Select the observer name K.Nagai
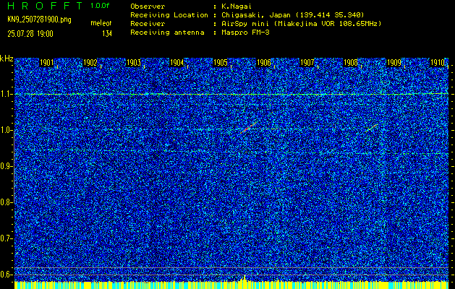The image size is (455, 289). coord(236,7)
